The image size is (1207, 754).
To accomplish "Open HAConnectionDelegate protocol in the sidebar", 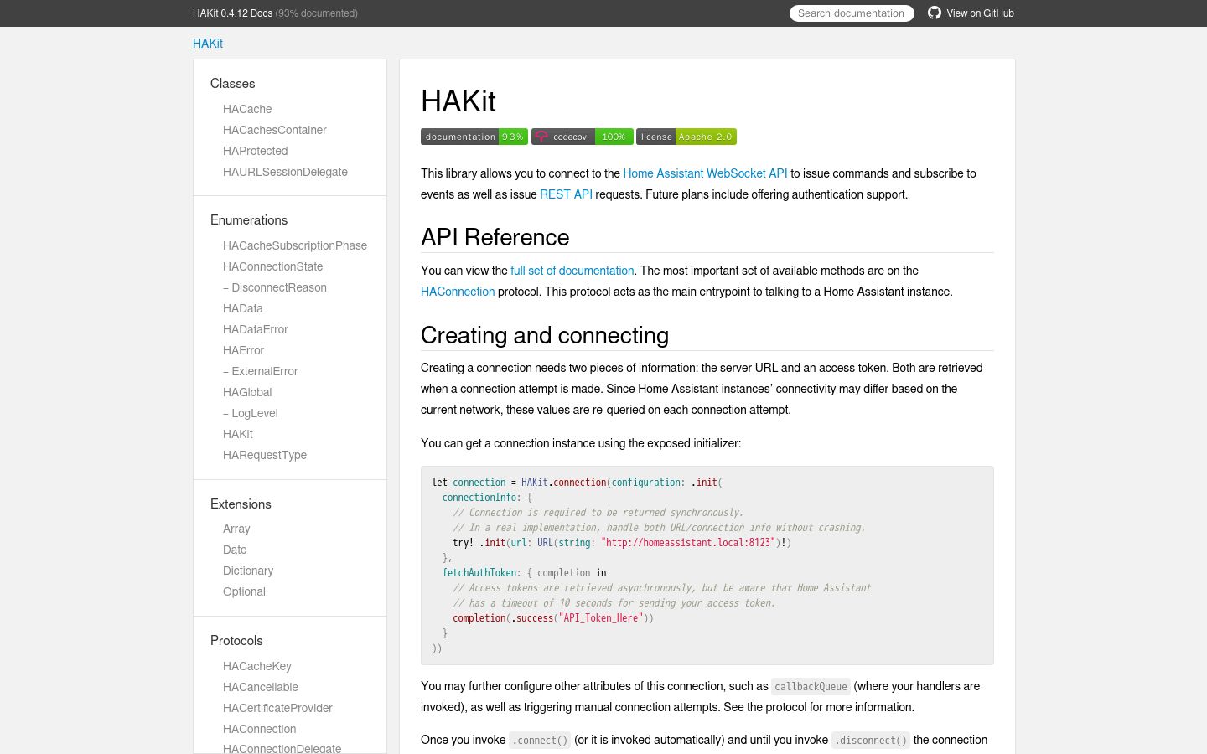I will pos(282,748).
